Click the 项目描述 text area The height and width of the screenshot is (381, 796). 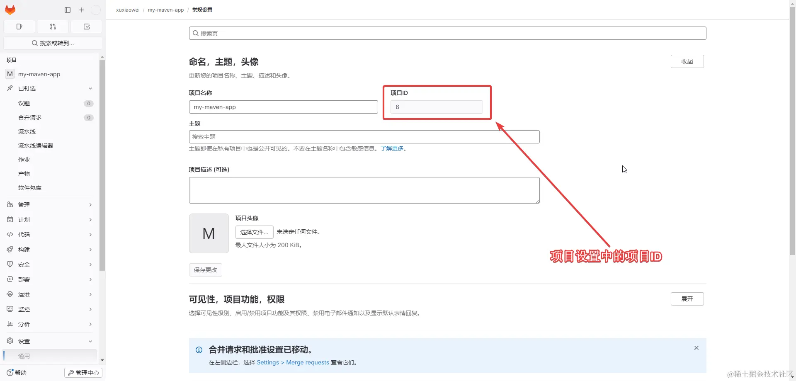(364, 190)
